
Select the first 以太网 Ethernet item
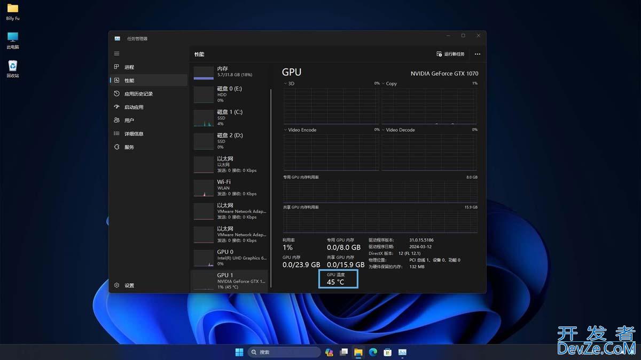pyautogui.click(x=230, y=165)
